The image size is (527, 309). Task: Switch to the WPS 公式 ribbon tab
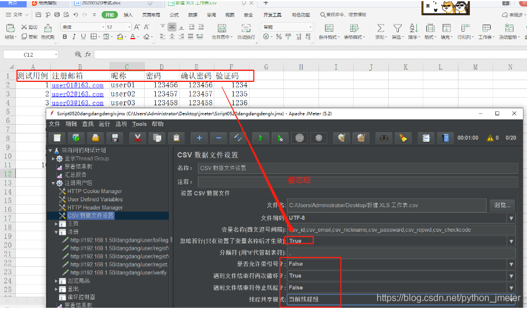point(174,15)
